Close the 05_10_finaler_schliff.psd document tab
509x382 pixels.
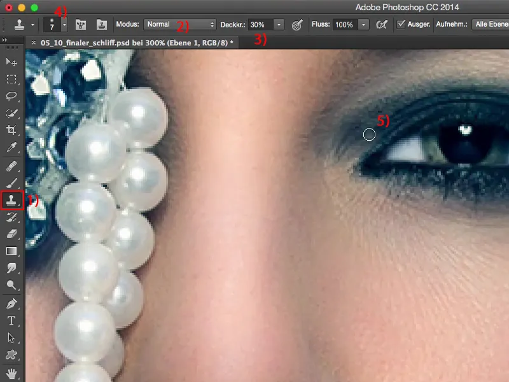[x=34, y=43]
